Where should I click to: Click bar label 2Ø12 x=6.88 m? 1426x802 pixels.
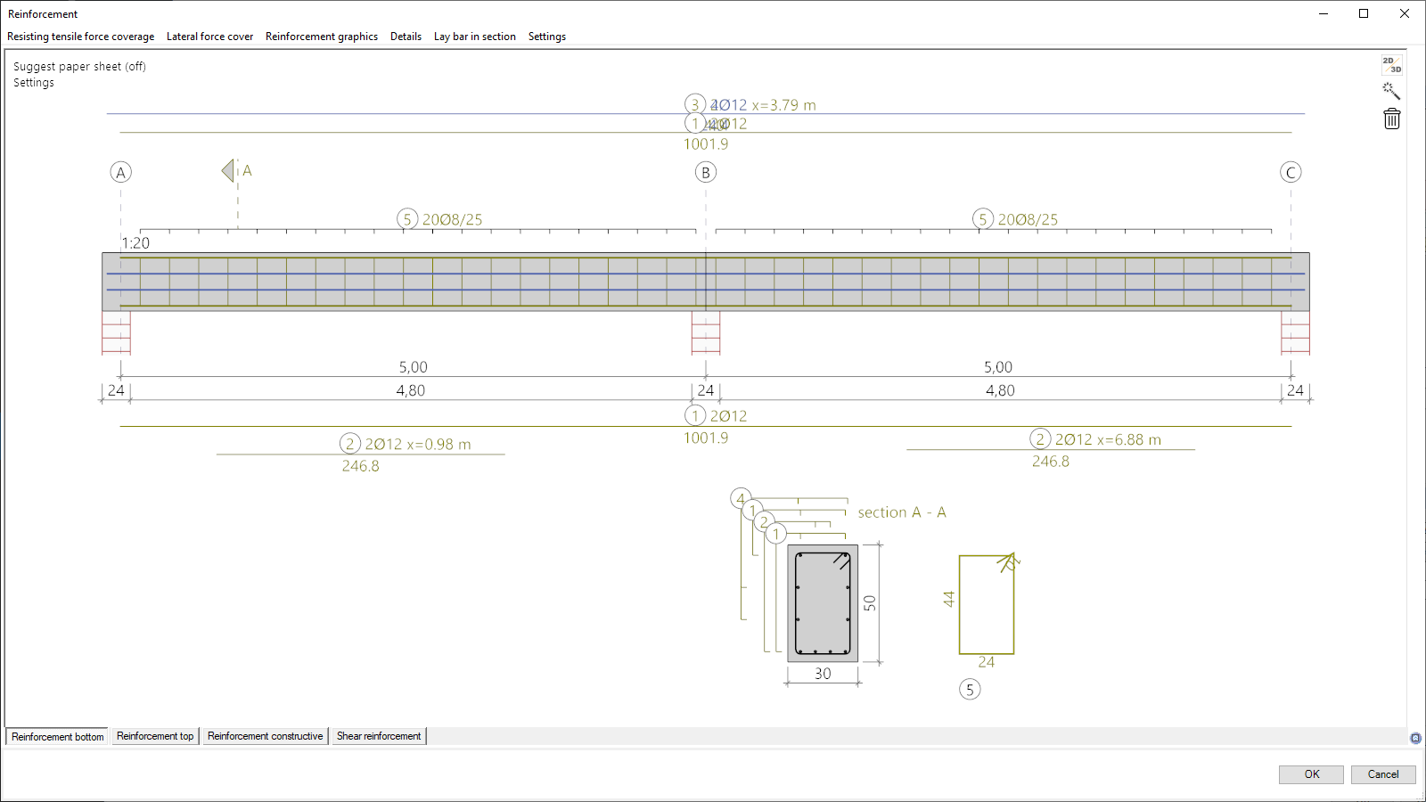tap(1109, 439)
